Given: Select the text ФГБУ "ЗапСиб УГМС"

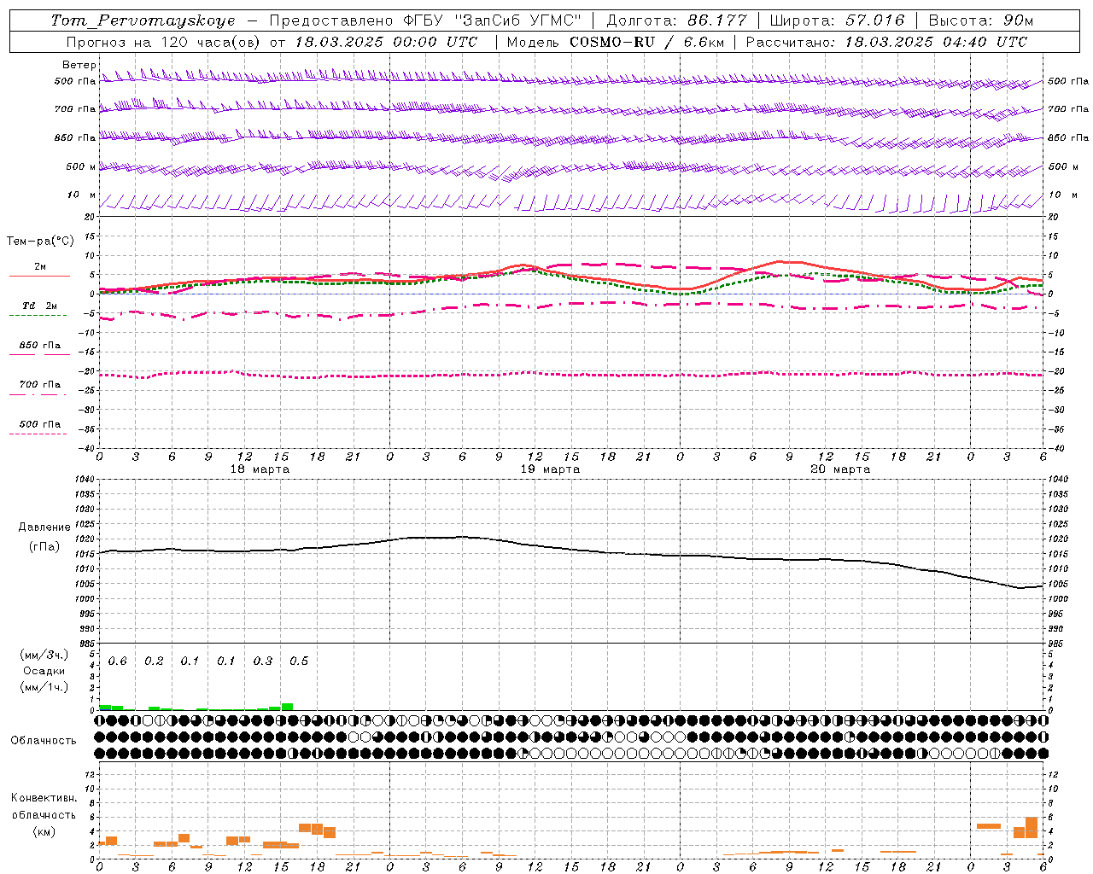Looking at the screenshot, I should 491,20.
